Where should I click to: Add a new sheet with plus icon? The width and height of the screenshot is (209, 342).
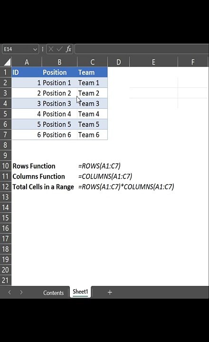[x=110, y=292]
